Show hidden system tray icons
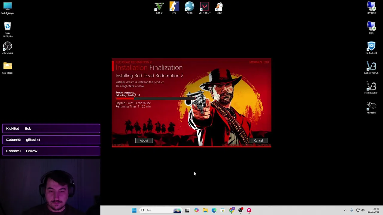 345,210
